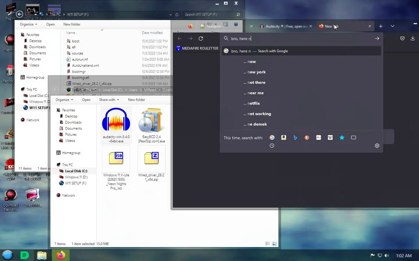The height and width of the screenshot is (261, 419).
Task: Select Windows 11 X-Lite Neon Nights iso file
Action: (116, 168)
